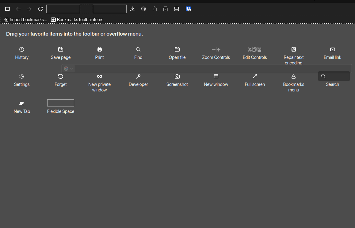This screenshot has width=355, height=228.
Task: Click the Extensions puzzle piece icon
Action: [155, 9]
